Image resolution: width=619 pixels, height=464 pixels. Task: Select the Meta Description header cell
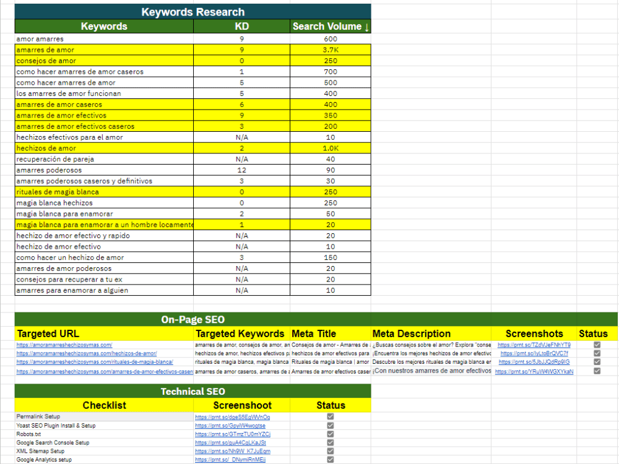pyautogui.click(x=431, y=333)
